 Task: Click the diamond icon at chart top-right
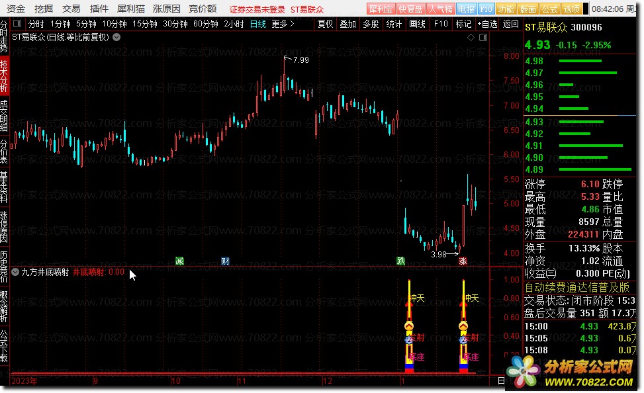(471, 37)
